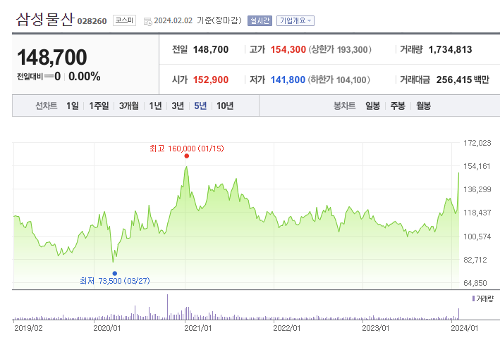Click the 172,023 y-axis label
This screenshot has height=340, width=500.
[x=477, y=143]
